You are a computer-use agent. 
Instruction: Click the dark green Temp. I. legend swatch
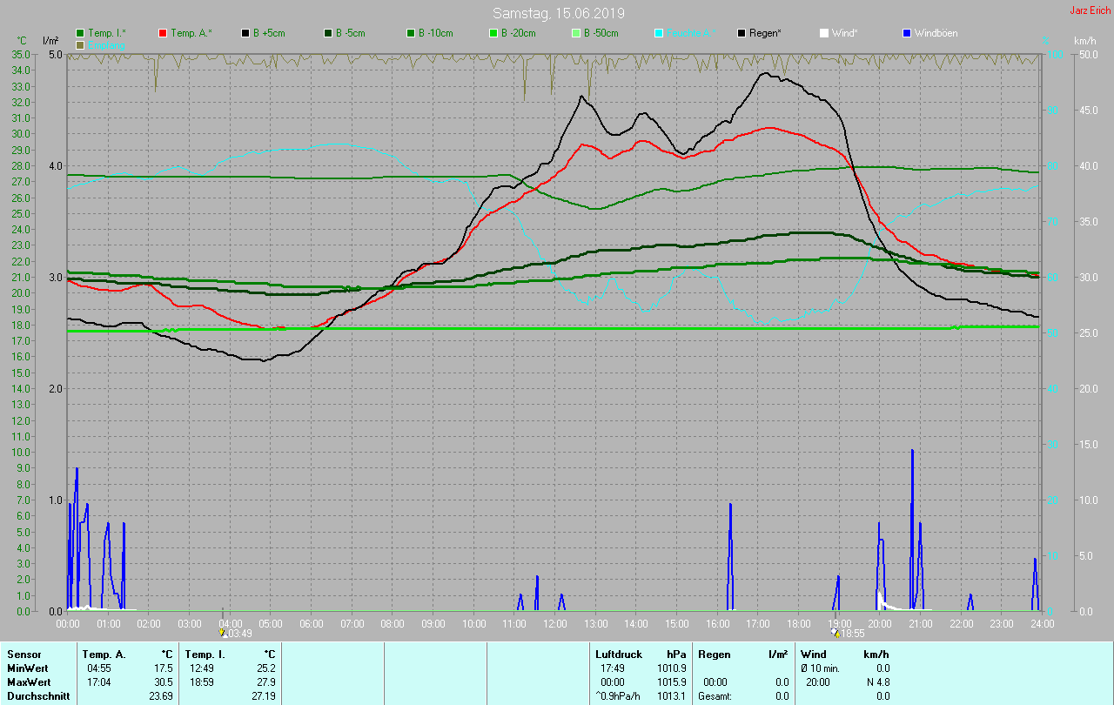[x=80, y=33]
